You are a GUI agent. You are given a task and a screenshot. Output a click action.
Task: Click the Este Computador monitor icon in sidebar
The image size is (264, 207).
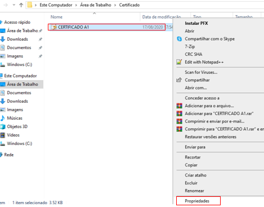pos(1,76)
